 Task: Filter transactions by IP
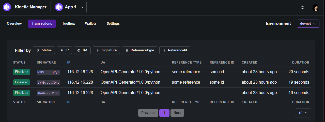(64, 50)
